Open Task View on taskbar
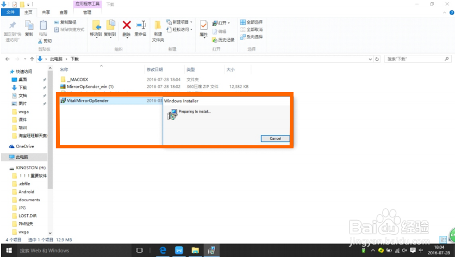Screen dimensions: 455x257 click(139, 250)
